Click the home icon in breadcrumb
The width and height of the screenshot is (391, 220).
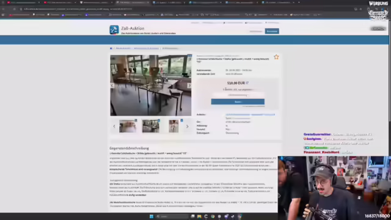(111, 48)
